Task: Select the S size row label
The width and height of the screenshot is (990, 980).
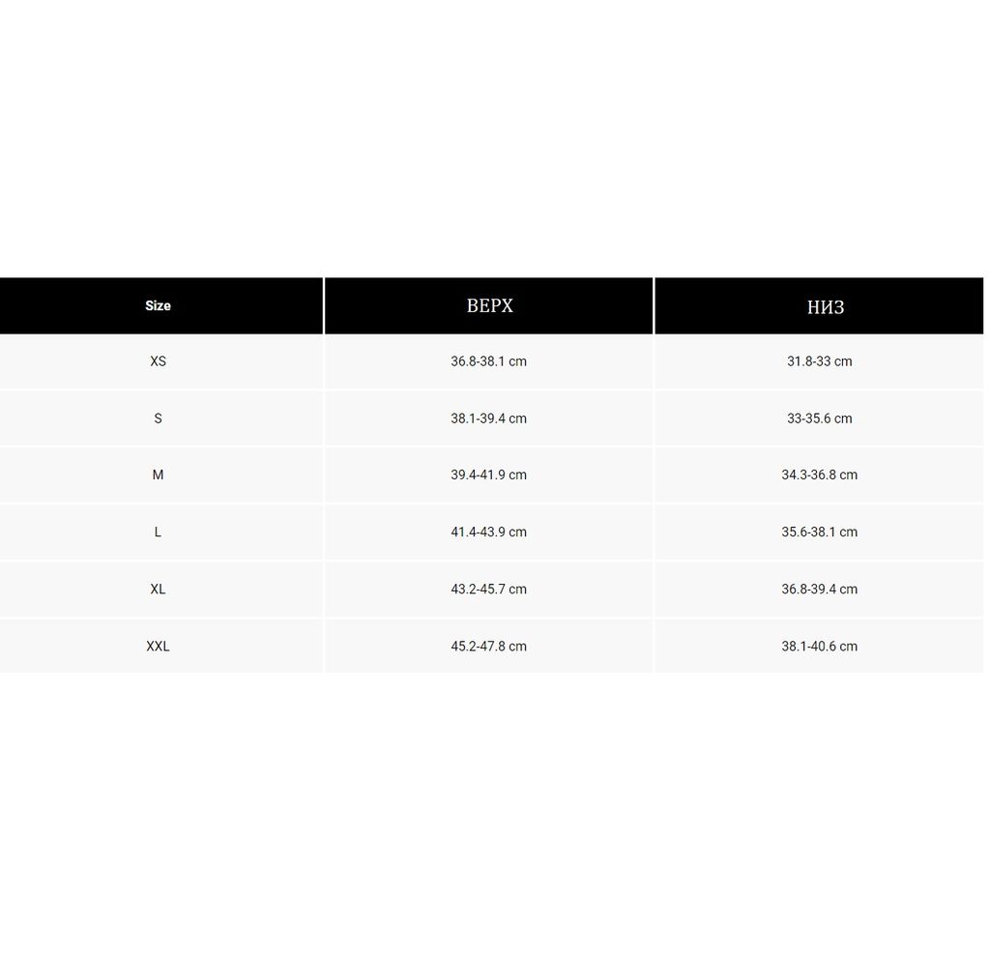Action: point(158,418)
